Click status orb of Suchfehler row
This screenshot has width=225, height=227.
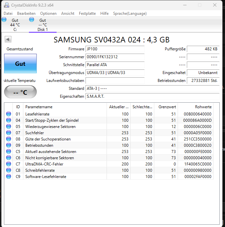coord(9,133)
